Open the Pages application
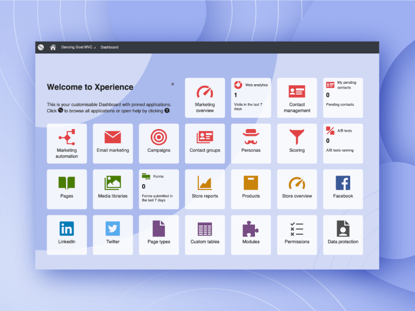415x311 pixels. (x=66, y=190)
